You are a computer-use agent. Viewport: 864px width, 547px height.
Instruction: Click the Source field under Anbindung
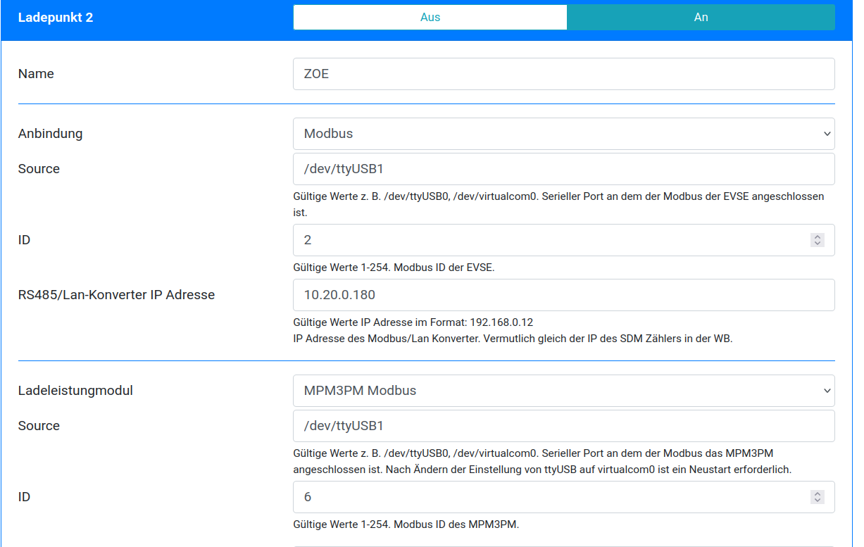pyautogui.click(x=563, y=169)
